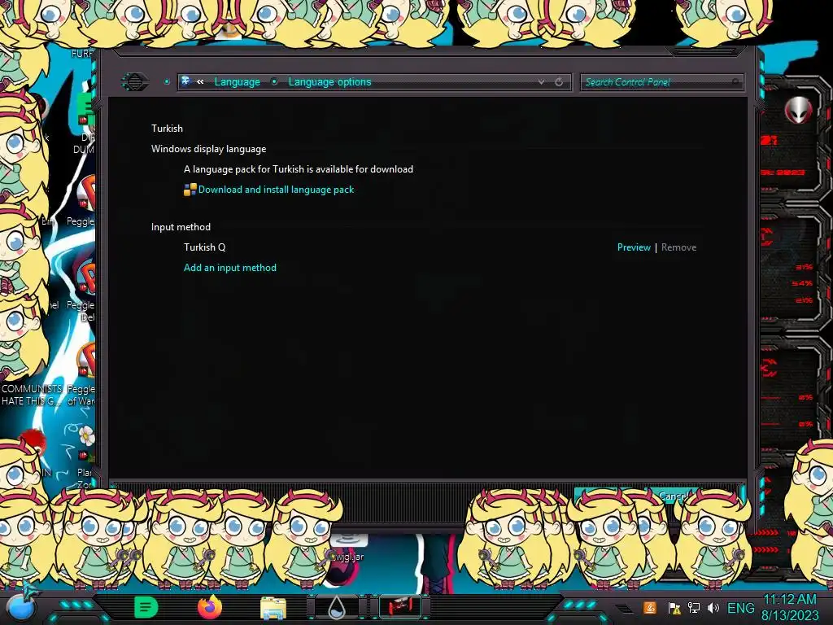Switch to the active Control Panel taskbar button
This screenshot has width=833, height=625.
(400, 607)
